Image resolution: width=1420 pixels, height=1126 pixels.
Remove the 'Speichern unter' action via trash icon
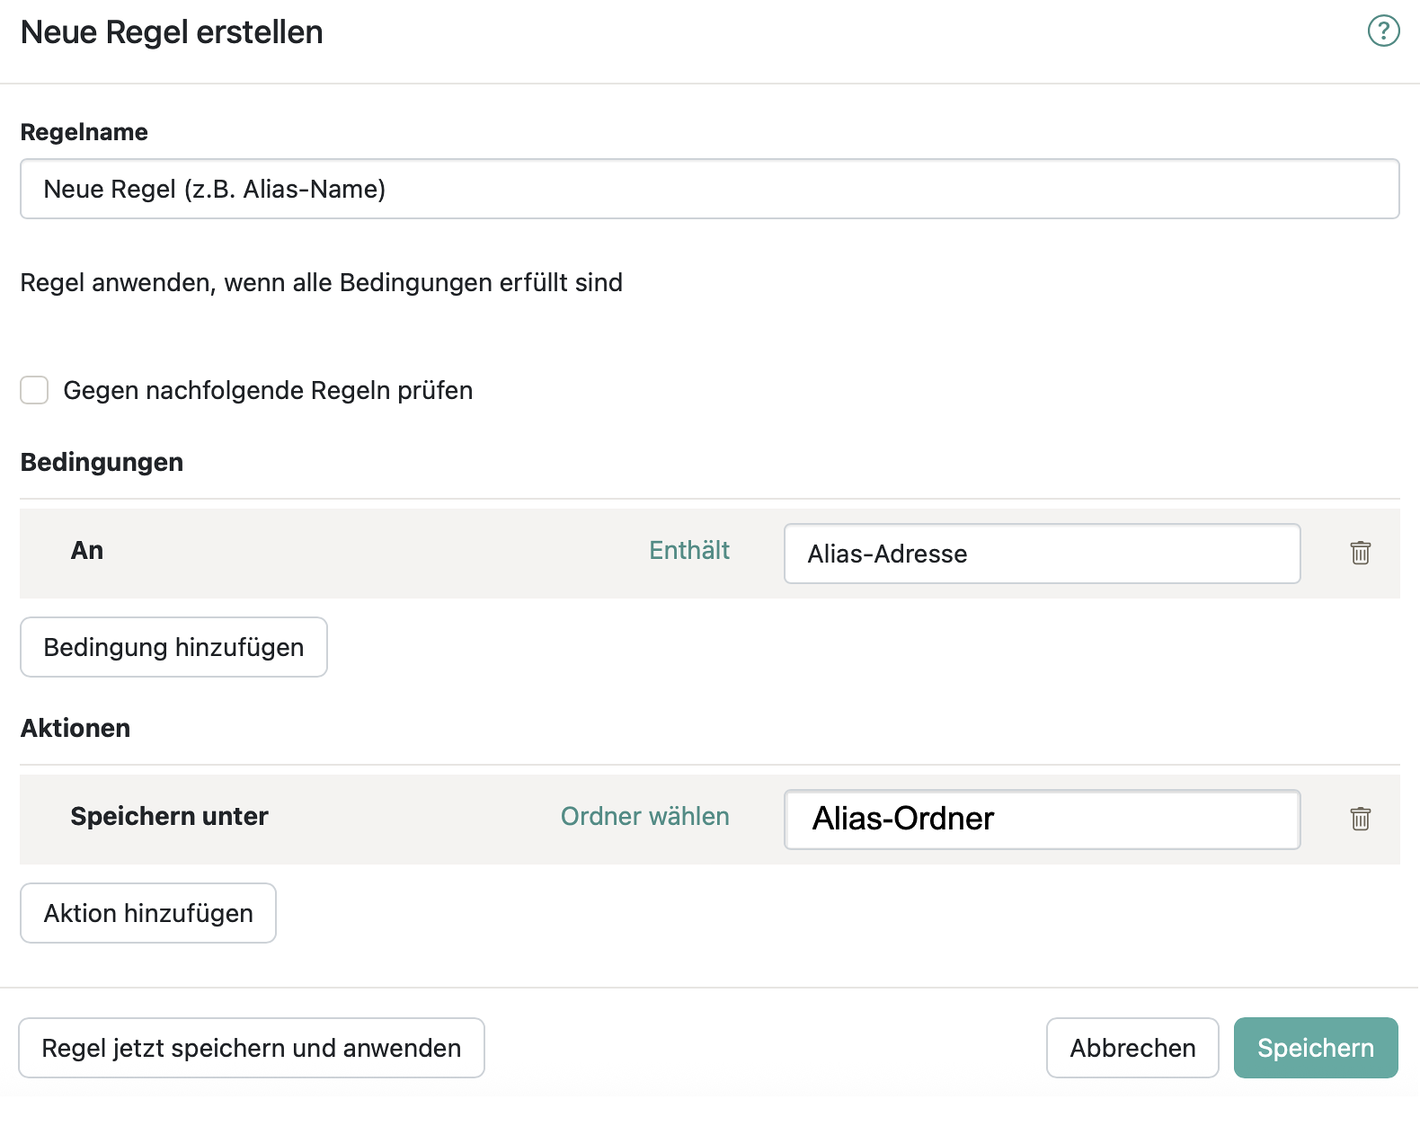(x=1360, y=819)
